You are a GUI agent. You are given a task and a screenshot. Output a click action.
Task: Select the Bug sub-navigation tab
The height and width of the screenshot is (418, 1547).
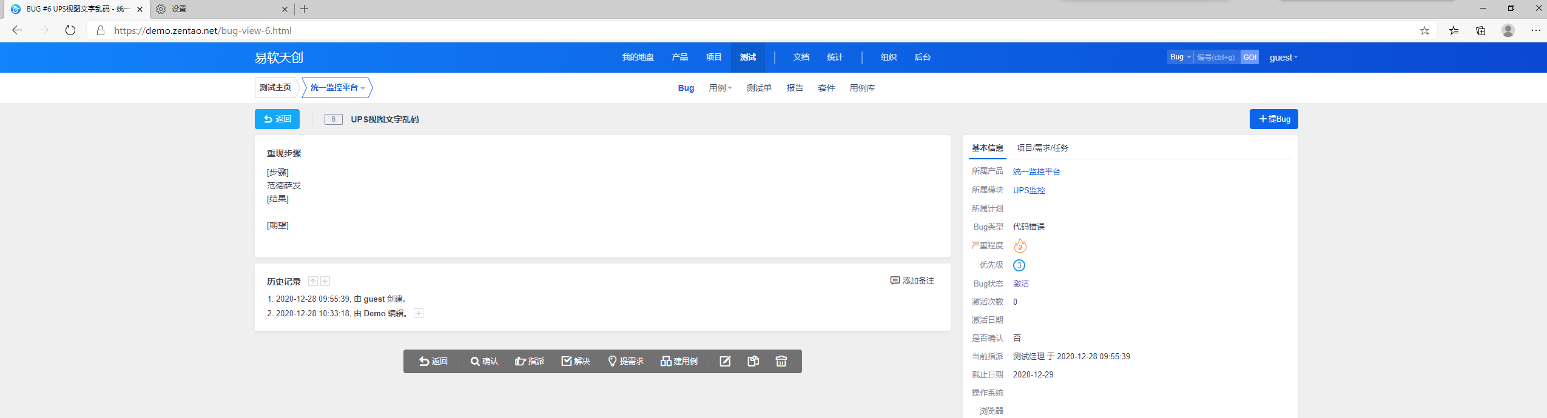click(686, 88)
